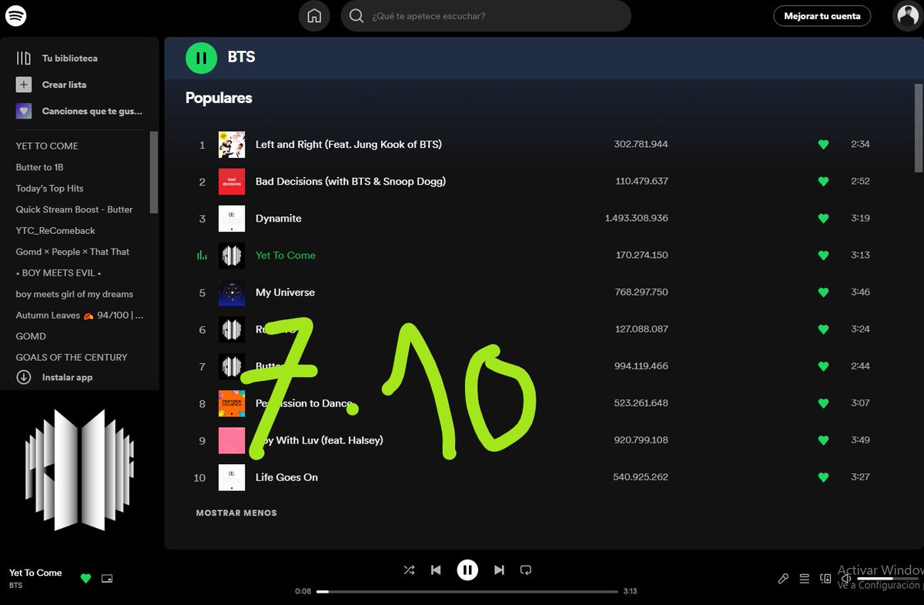Screen dimensions: 924x605
Task: Click the Spotify logo
Action: 16,15
